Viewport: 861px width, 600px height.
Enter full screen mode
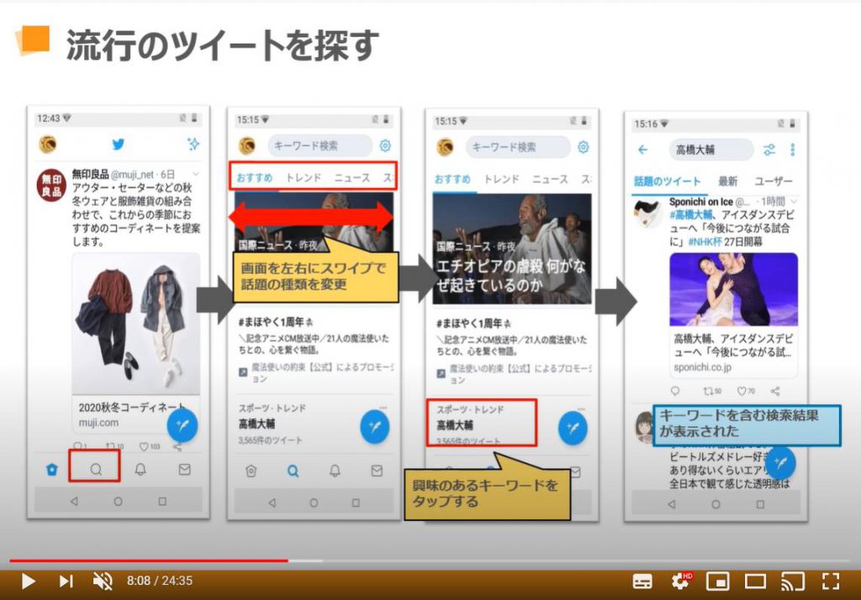[831, 581]
